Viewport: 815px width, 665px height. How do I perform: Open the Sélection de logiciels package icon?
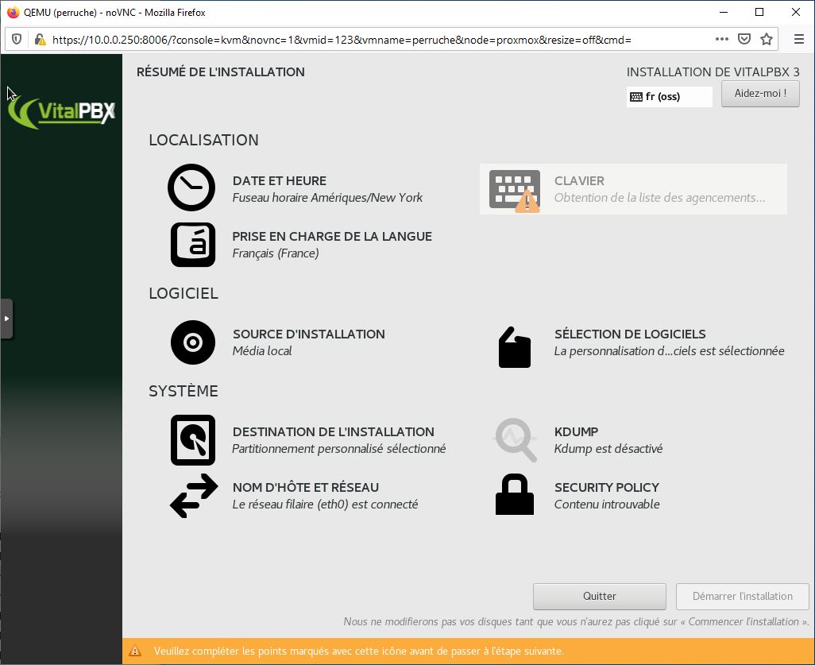515,347
